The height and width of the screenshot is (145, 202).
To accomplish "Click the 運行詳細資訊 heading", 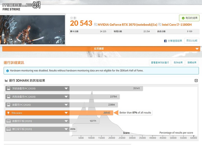I will 14,63.
